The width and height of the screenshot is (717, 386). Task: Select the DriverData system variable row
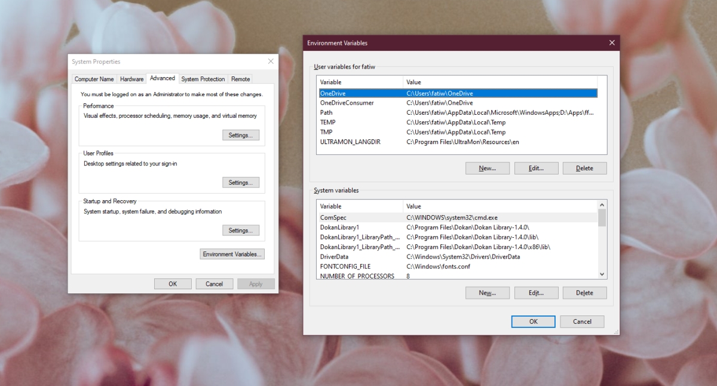[458, 256]
